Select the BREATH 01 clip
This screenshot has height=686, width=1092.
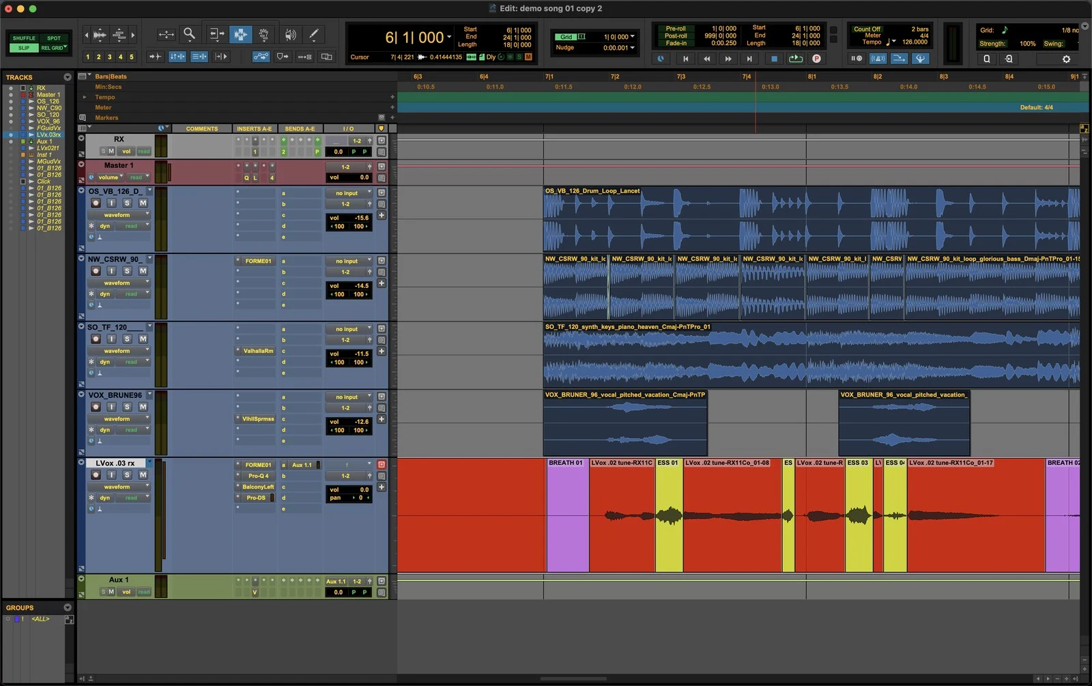(x=567, y=515)
